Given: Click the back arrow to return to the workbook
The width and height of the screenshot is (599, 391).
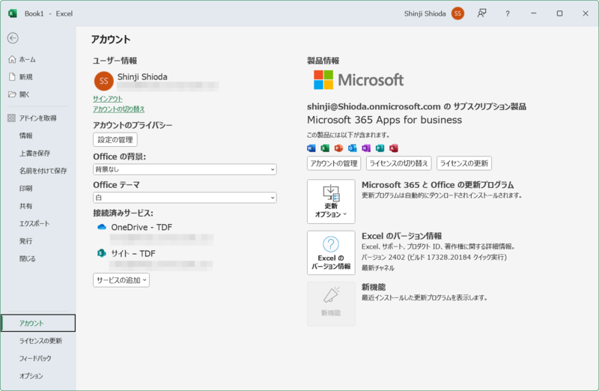Looking at the screenshot, I should click(13, 38).
